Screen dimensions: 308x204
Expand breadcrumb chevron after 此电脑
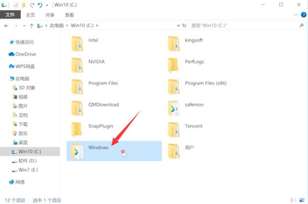click(67, 25)
